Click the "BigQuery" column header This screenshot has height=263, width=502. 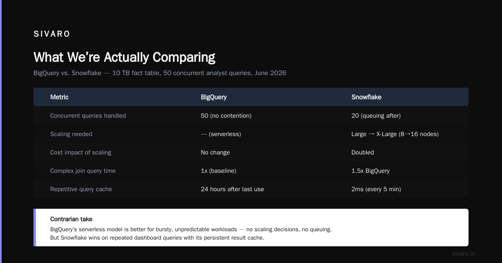click(x=214, y=97)
